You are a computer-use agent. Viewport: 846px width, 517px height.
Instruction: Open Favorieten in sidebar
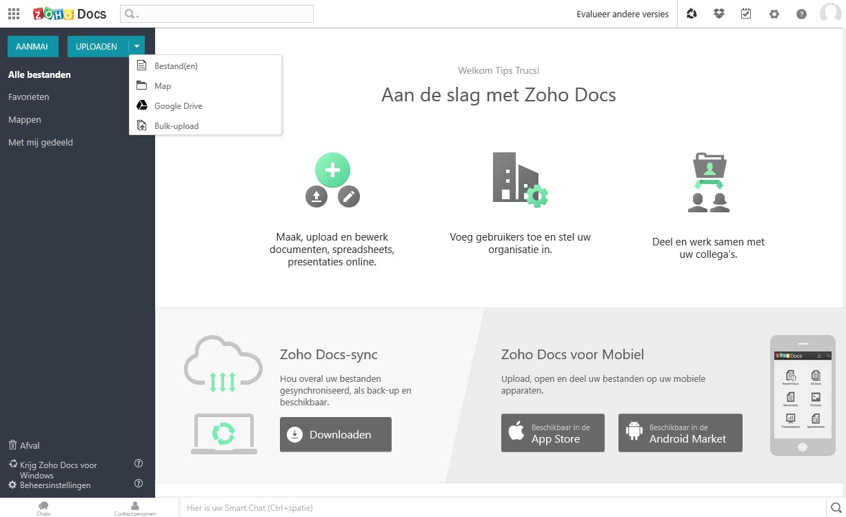28,97
